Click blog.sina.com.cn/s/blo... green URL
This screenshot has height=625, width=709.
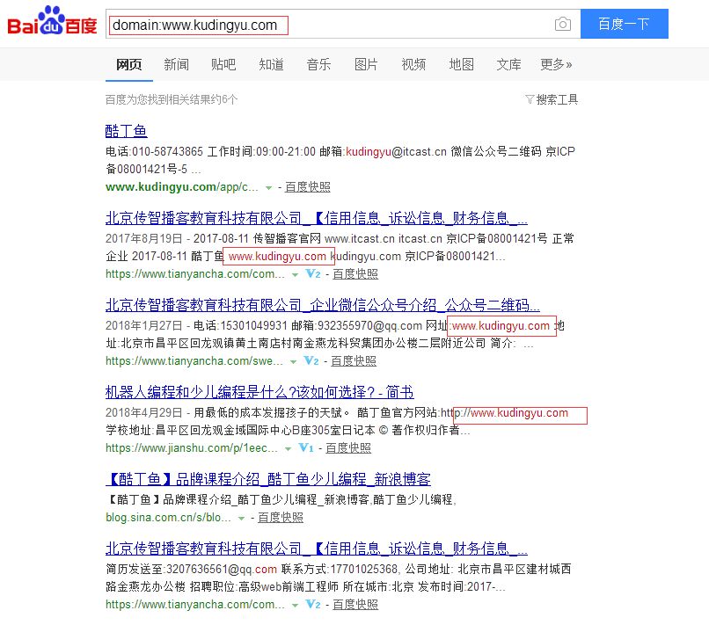pos(168,518)
